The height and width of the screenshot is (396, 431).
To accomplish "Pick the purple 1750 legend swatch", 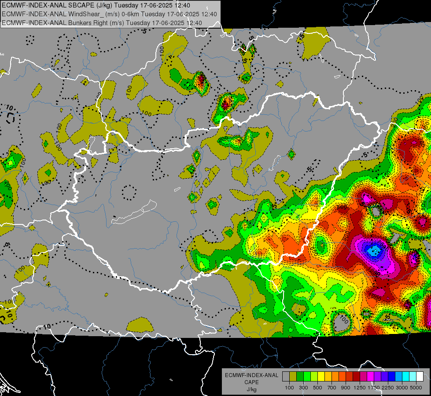I will (377, 377).
